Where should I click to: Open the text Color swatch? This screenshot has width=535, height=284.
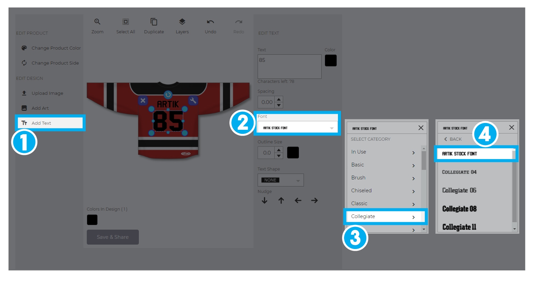coord(330,61)
